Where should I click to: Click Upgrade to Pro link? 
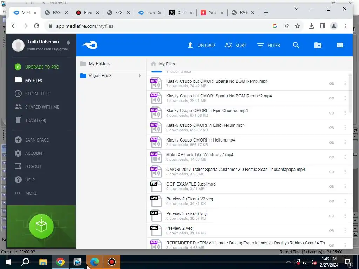(37, 67)
